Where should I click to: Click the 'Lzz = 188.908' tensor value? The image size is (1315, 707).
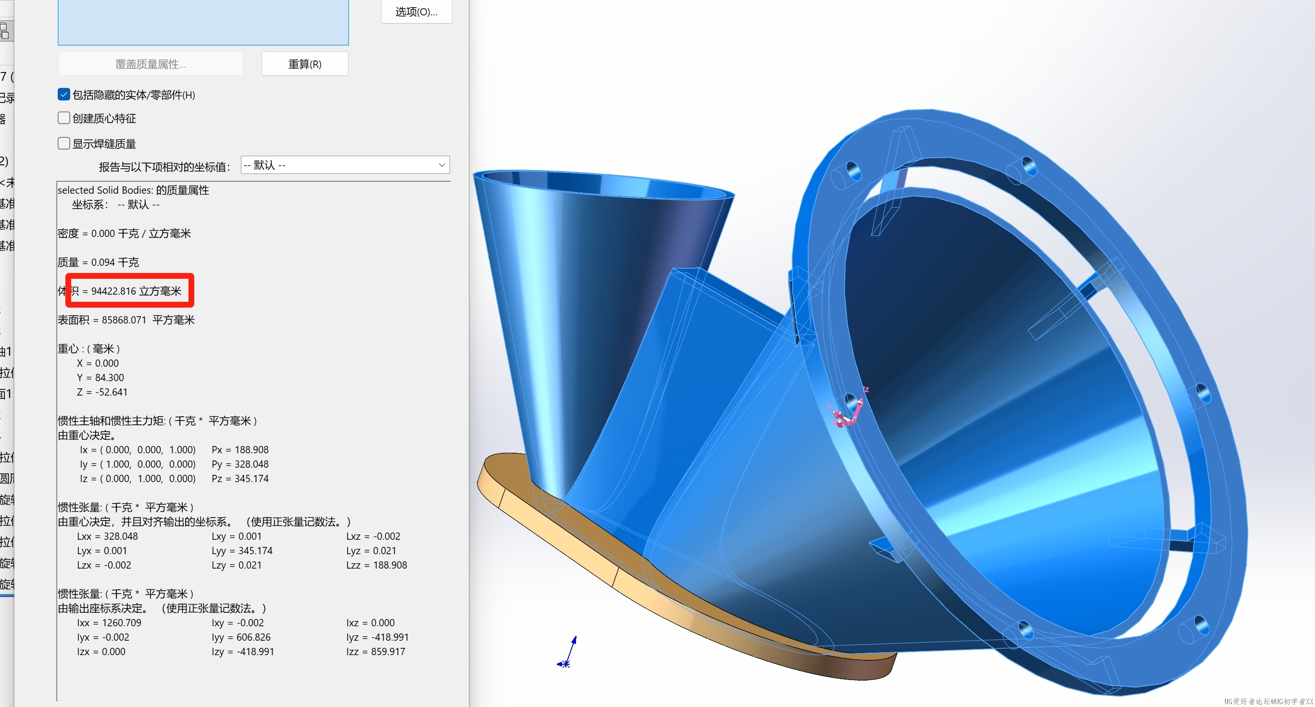pos(376,565)
